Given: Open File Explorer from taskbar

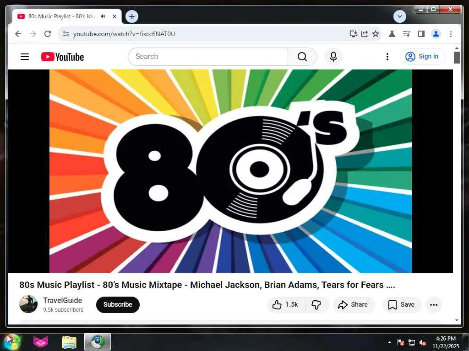Looking at the screenshot, I should pyautogui.click(x=69, y=342).
